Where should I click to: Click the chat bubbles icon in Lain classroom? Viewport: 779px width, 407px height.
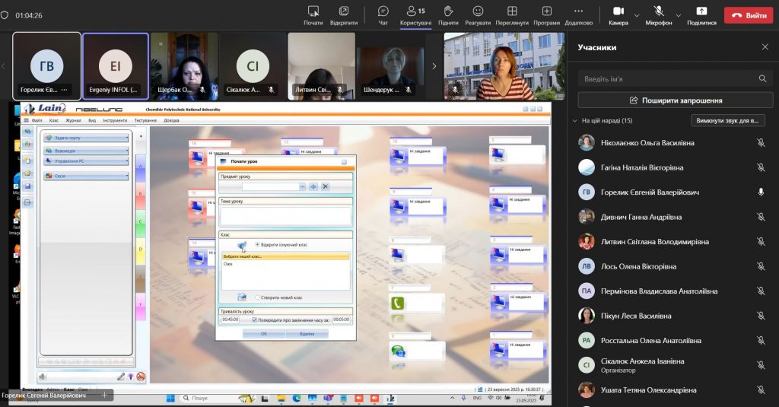[398, 351]
